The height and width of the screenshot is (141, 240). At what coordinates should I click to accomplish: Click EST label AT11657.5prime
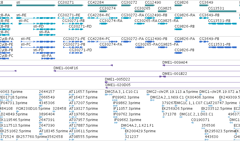pos(83,92)
